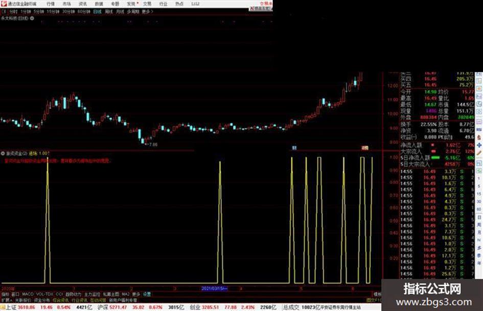Open 更多 indicators dropdown

(x=136, y=294)
